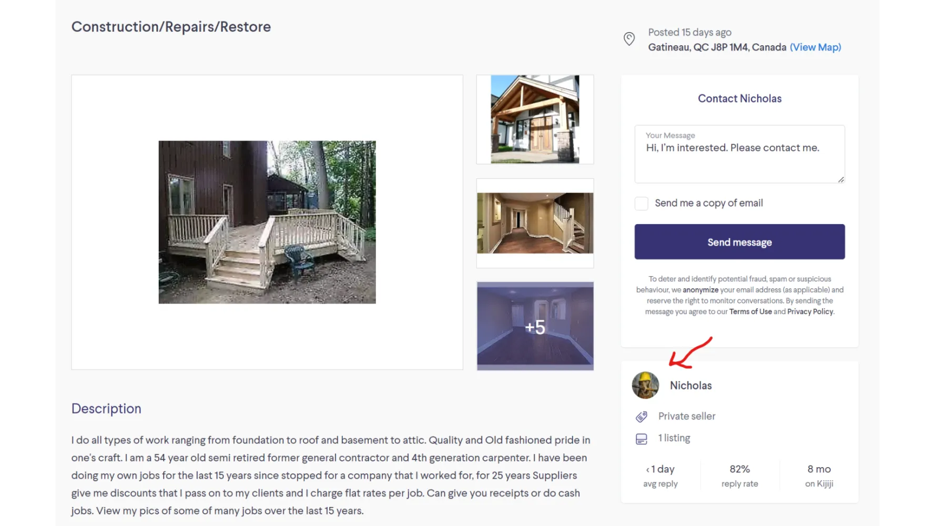This screenshot has width=935, height=526.
Task: Click in the Your Message field
Action: pyautogui.click(x=739, y=154)
